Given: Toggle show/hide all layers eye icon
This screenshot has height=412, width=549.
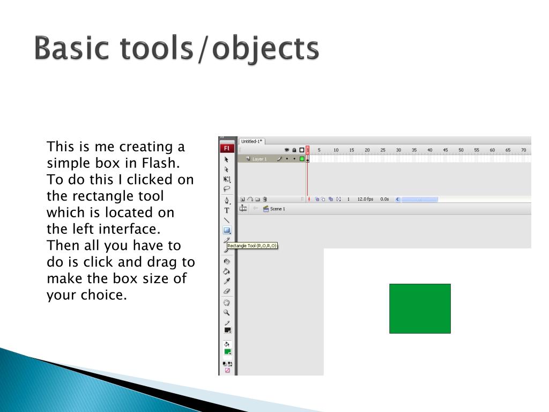Looking at the screenshot, I should pos(287,150).
